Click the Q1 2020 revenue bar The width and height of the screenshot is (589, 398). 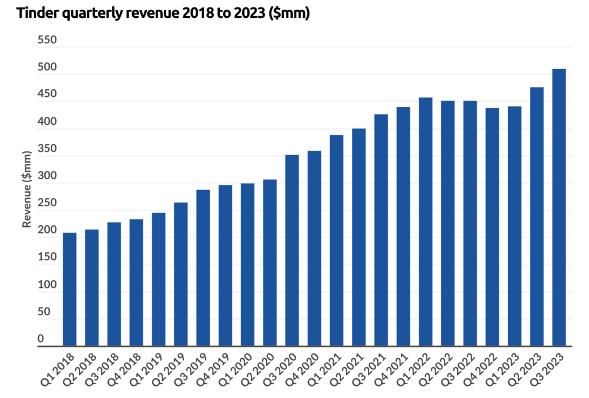tap(247, 265)
